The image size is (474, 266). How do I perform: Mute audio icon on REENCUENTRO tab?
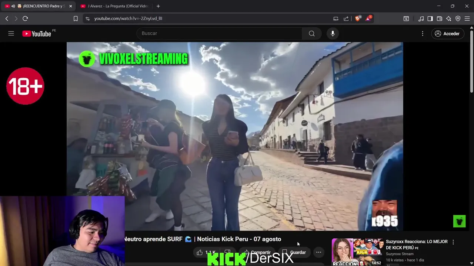(x=13, y=6)
